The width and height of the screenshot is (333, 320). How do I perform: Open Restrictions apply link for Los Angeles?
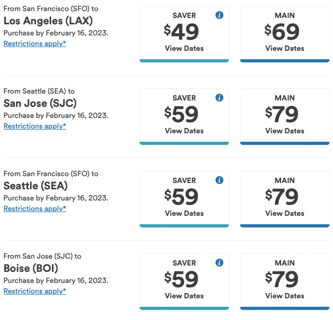[x=35, y=43]
